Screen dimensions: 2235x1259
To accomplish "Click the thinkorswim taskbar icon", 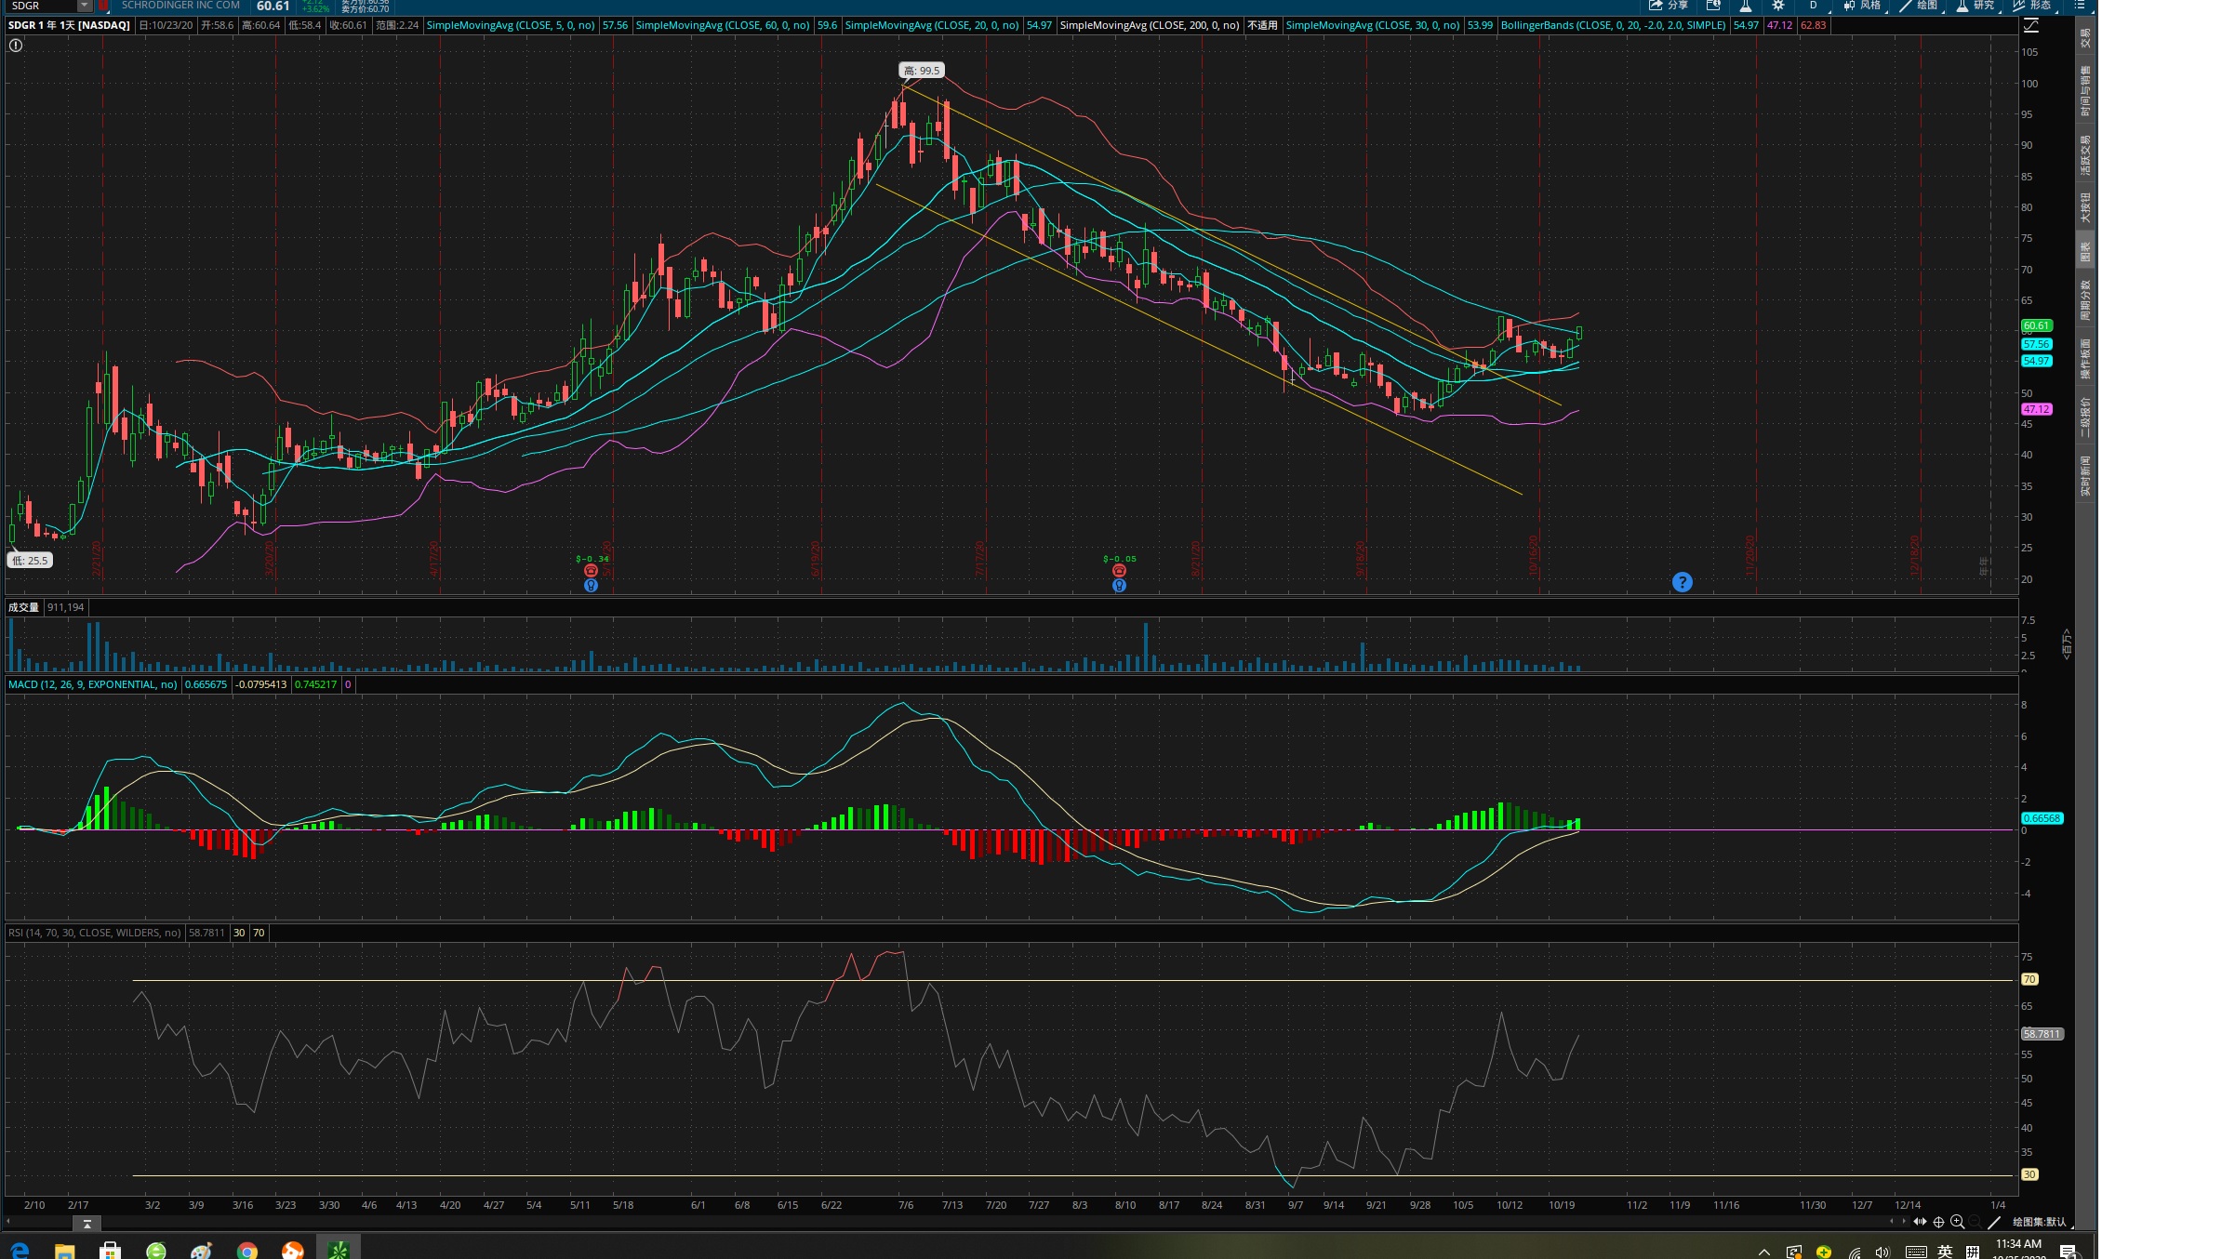I will [338, 1250].
